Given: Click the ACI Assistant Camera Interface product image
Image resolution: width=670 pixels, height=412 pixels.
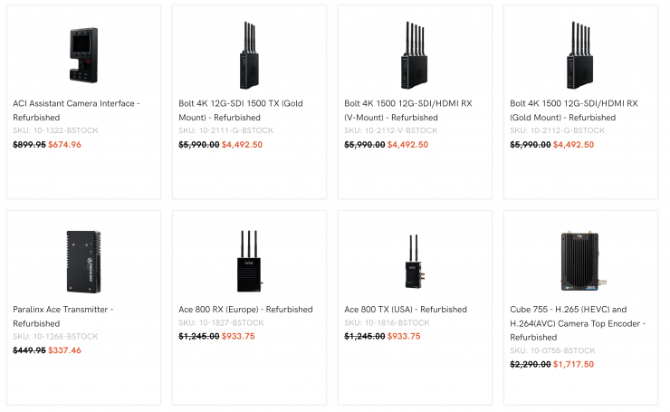Looking at the screenshot, I should tap(83, 53).
